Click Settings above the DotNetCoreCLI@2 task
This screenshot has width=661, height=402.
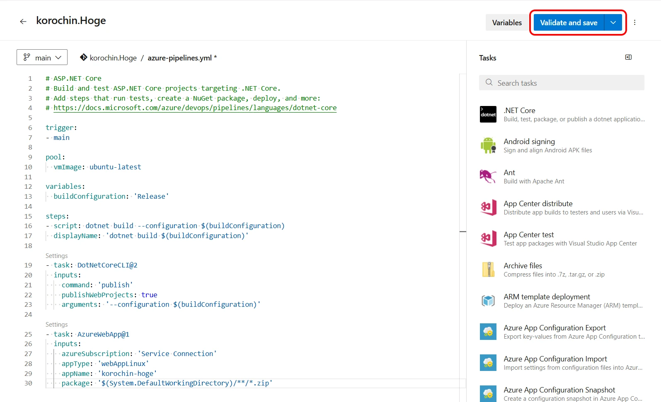[56, 256]
